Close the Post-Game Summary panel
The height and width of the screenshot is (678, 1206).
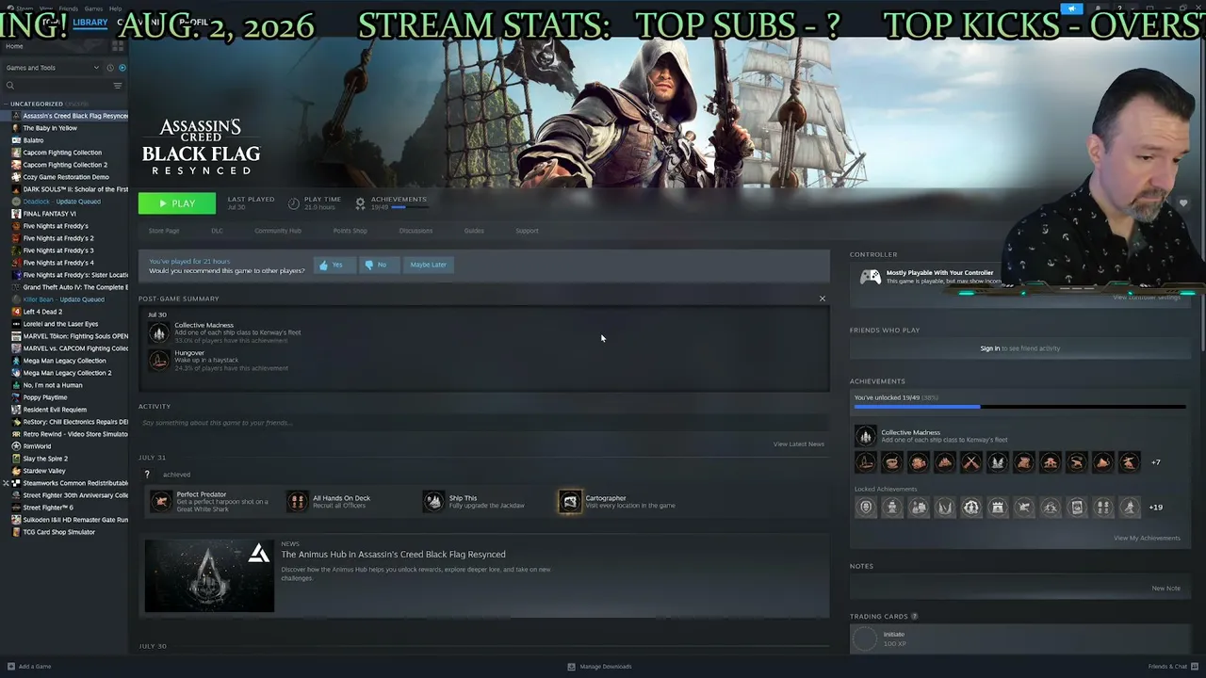(x=823, y=299)
